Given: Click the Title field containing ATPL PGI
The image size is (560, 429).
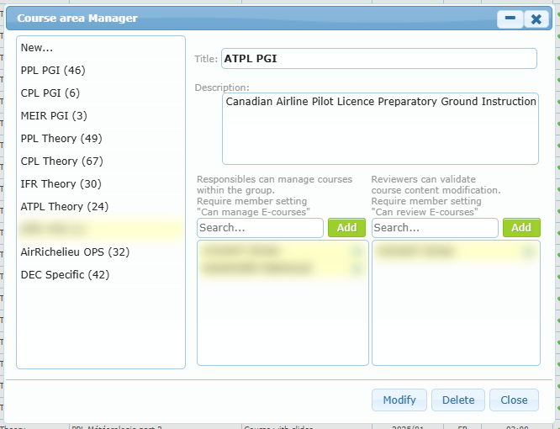Looking at the screenshot, I should [379, 59].
